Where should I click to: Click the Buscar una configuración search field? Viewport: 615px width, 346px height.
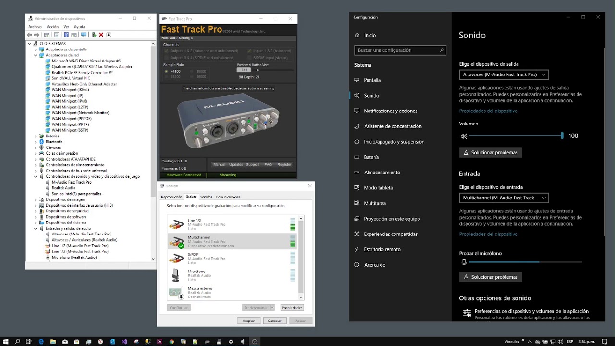(x=400, y=50)
